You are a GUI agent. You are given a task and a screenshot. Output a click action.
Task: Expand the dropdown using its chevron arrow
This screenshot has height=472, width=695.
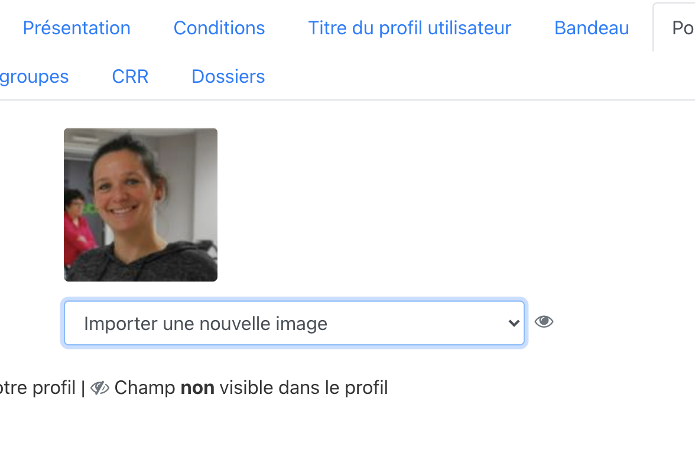[514, 324]
